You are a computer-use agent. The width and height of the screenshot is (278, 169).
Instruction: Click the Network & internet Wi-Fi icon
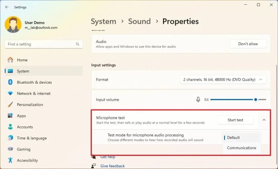(x=10, y=93)
